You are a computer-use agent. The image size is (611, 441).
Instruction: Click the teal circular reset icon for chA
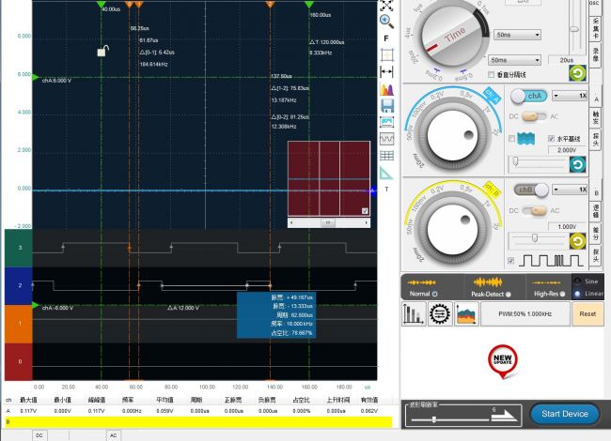click(x=577, y=164)
